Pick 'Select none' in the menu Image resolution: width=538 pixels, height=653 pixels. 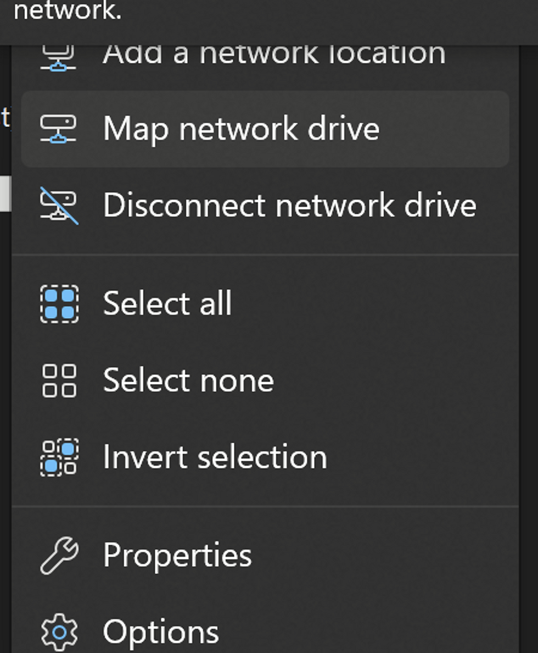click(x=188, y=380)
